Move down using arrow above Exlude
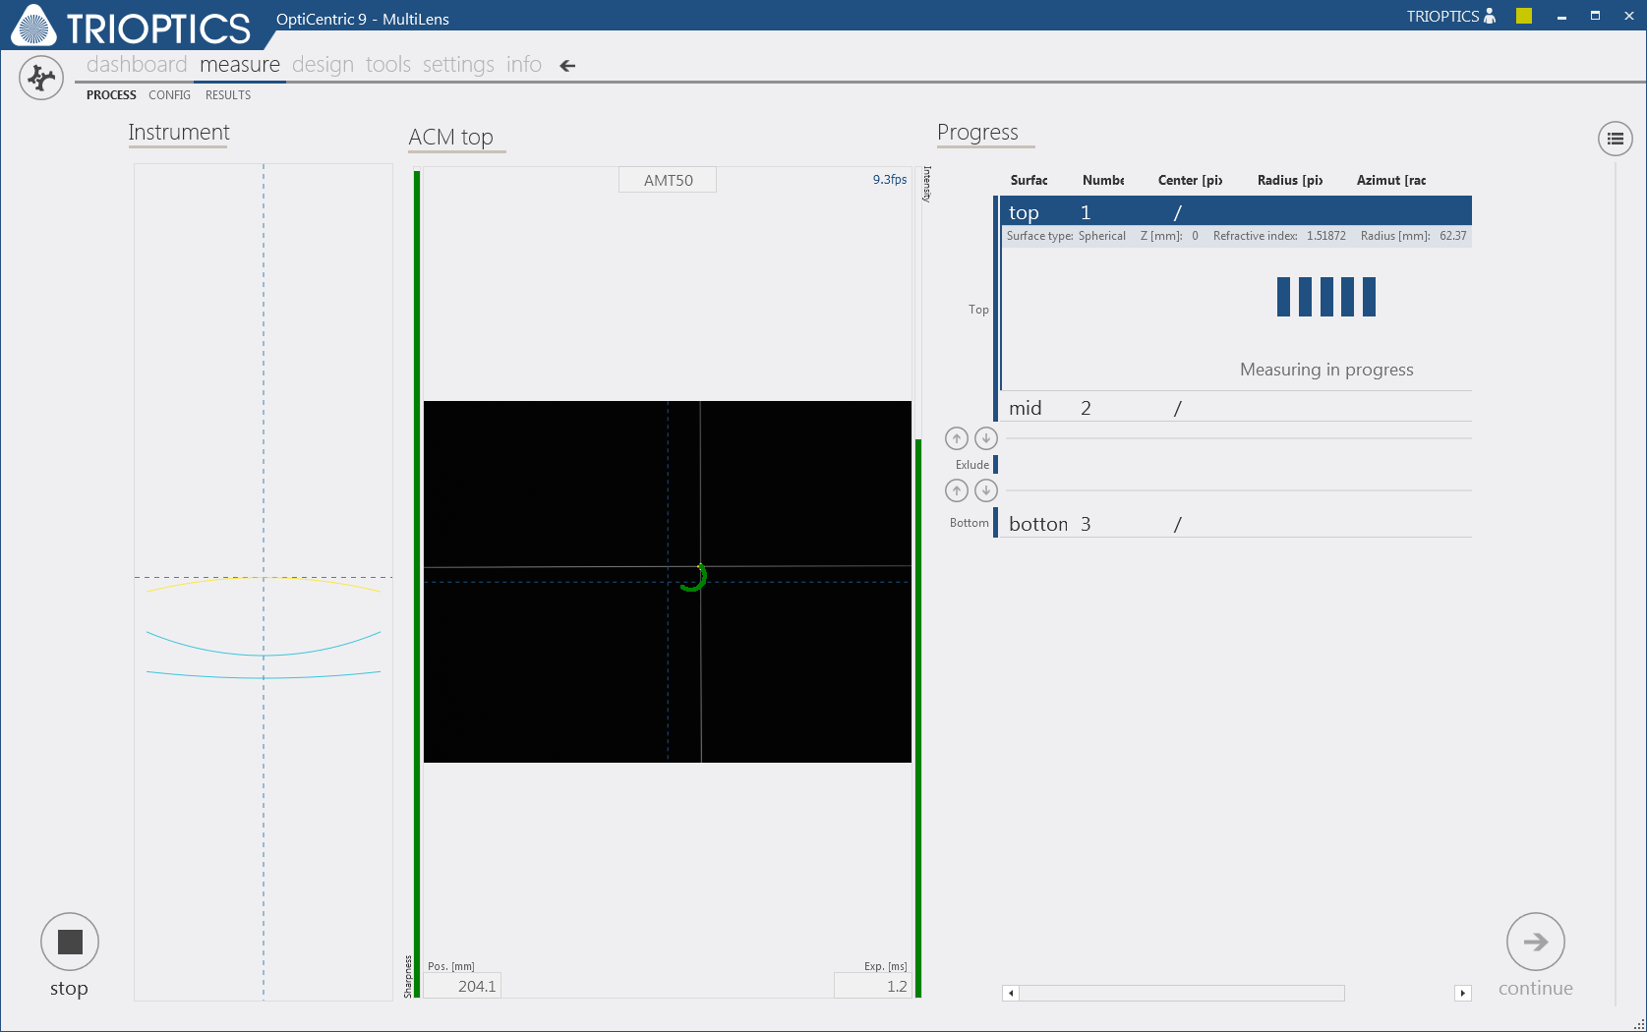The width and height of the screenshot is (1647, 1032). tap(986, 438)
